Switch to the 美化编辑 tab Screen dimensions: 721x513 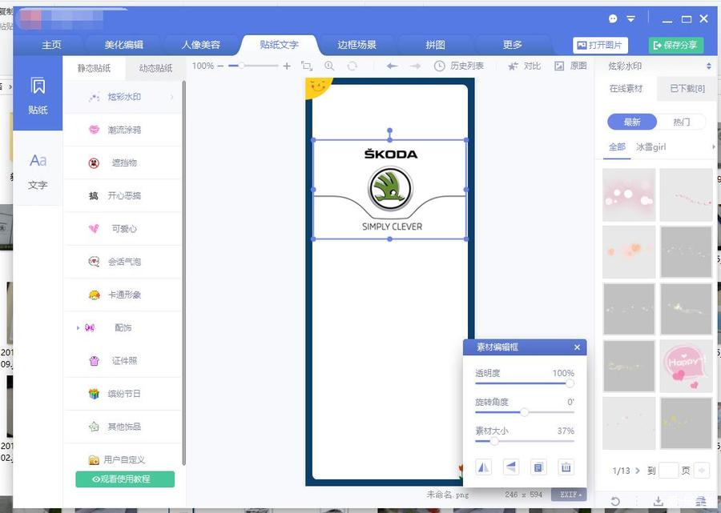123,45
